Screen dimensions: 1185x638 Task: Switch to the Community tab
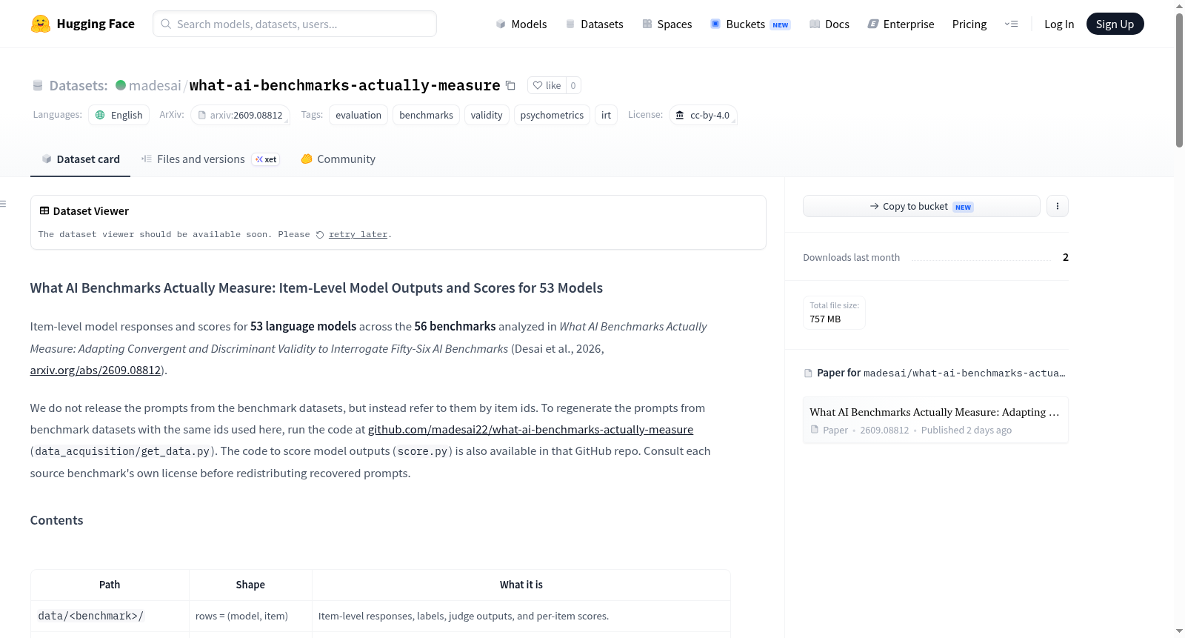click(338, 159)
